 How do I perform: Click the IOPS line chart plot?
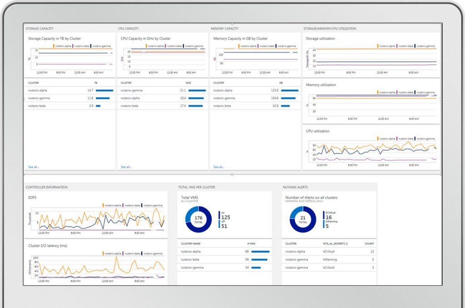click(x=101, y=219)
